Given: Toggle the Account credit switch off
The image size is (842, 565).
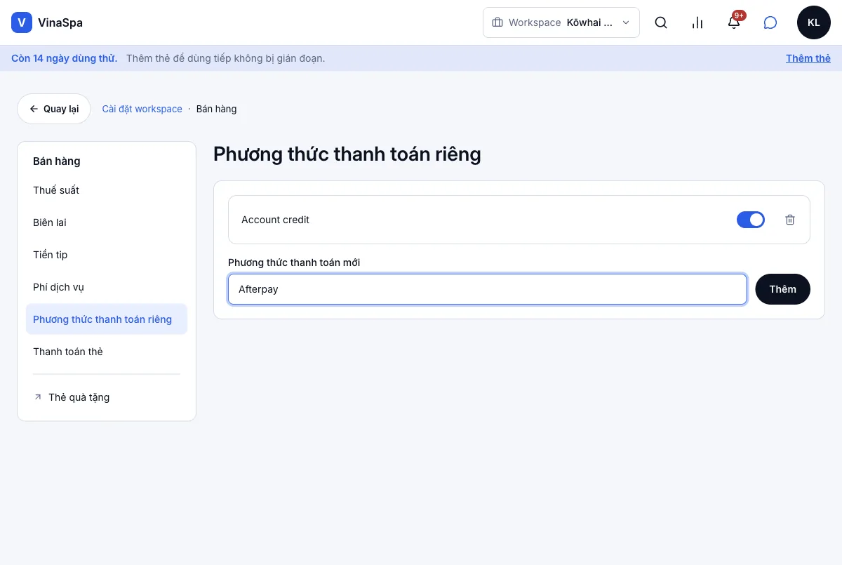Looking at the screenshot, I should (x=751, y=220).
